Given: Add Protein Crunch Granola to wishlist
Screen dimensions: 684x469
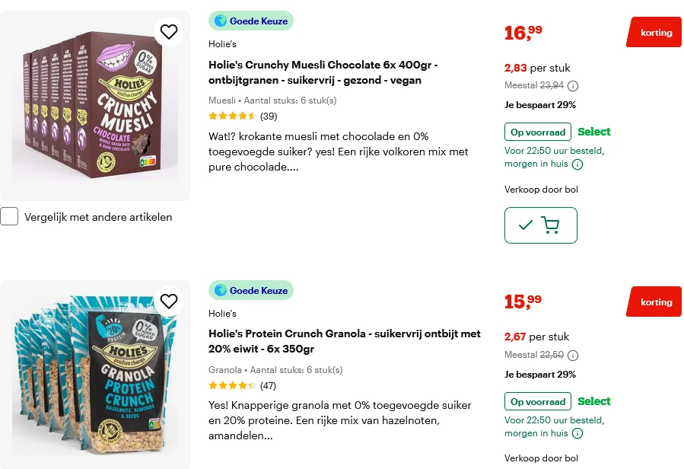Looking at the screenshot, I should (169, 301).
